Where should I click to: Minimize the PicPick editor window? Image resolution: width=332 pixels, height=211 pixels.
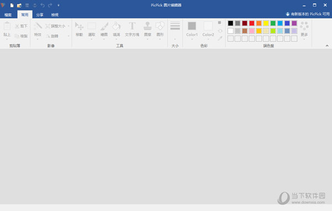pyautogui.click(x=304, y=6)
